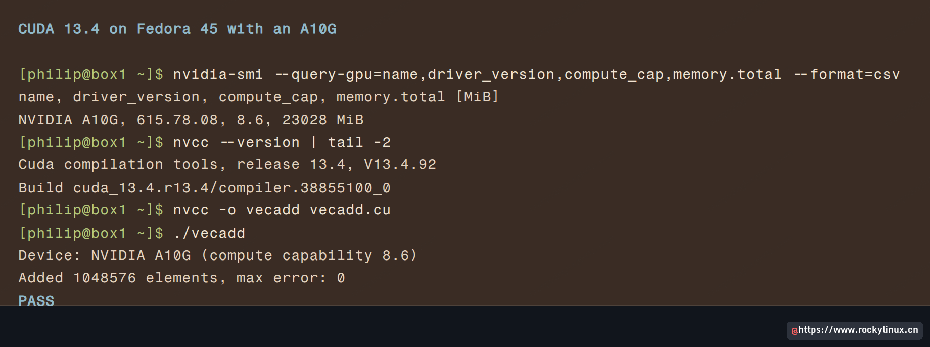Click the 'vecadd.cu' file name
This screenshot has height=347, width=930.
point(350,210)
